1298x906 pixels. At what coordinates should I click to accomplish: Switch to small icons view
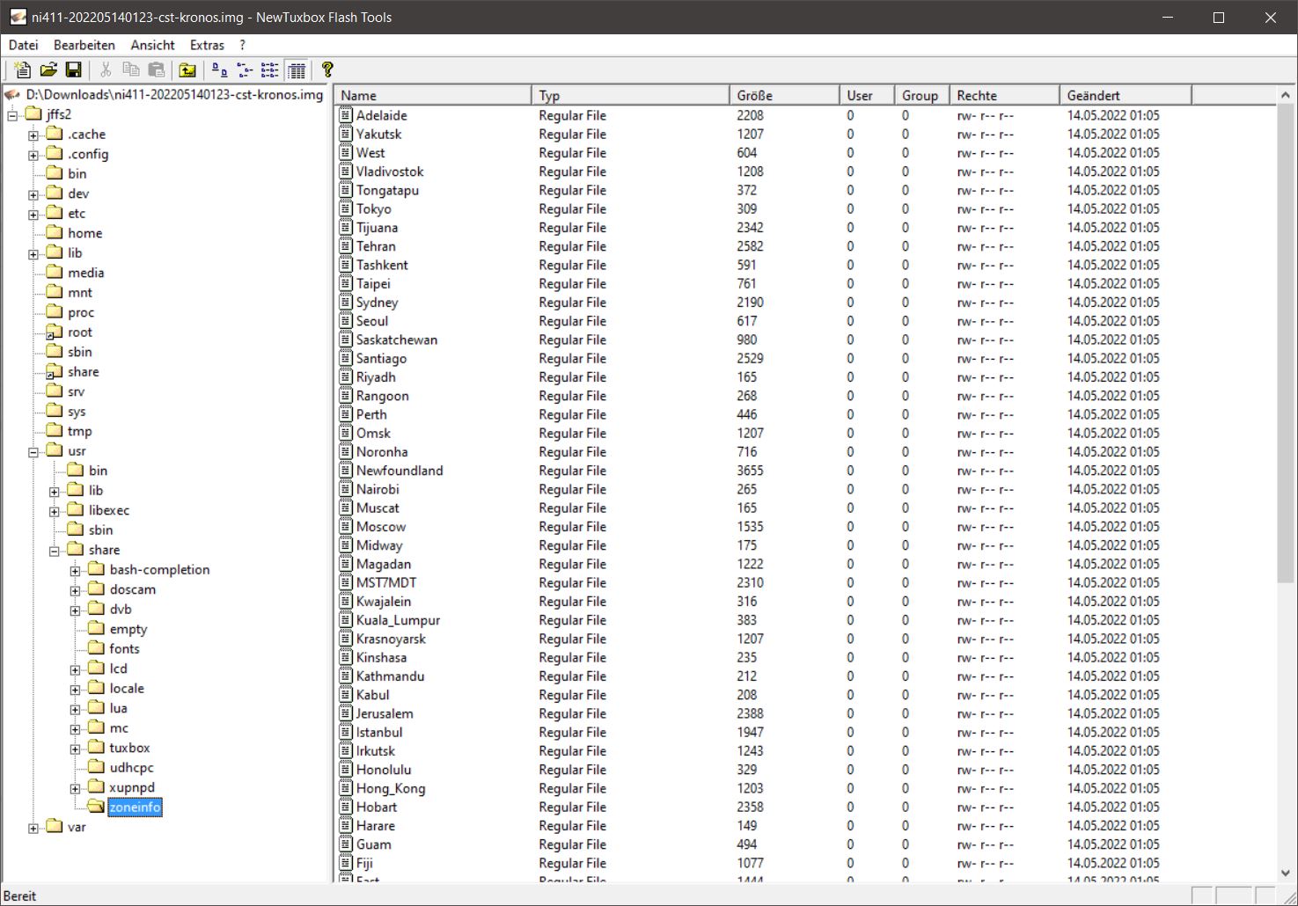(x=246, y=70)
